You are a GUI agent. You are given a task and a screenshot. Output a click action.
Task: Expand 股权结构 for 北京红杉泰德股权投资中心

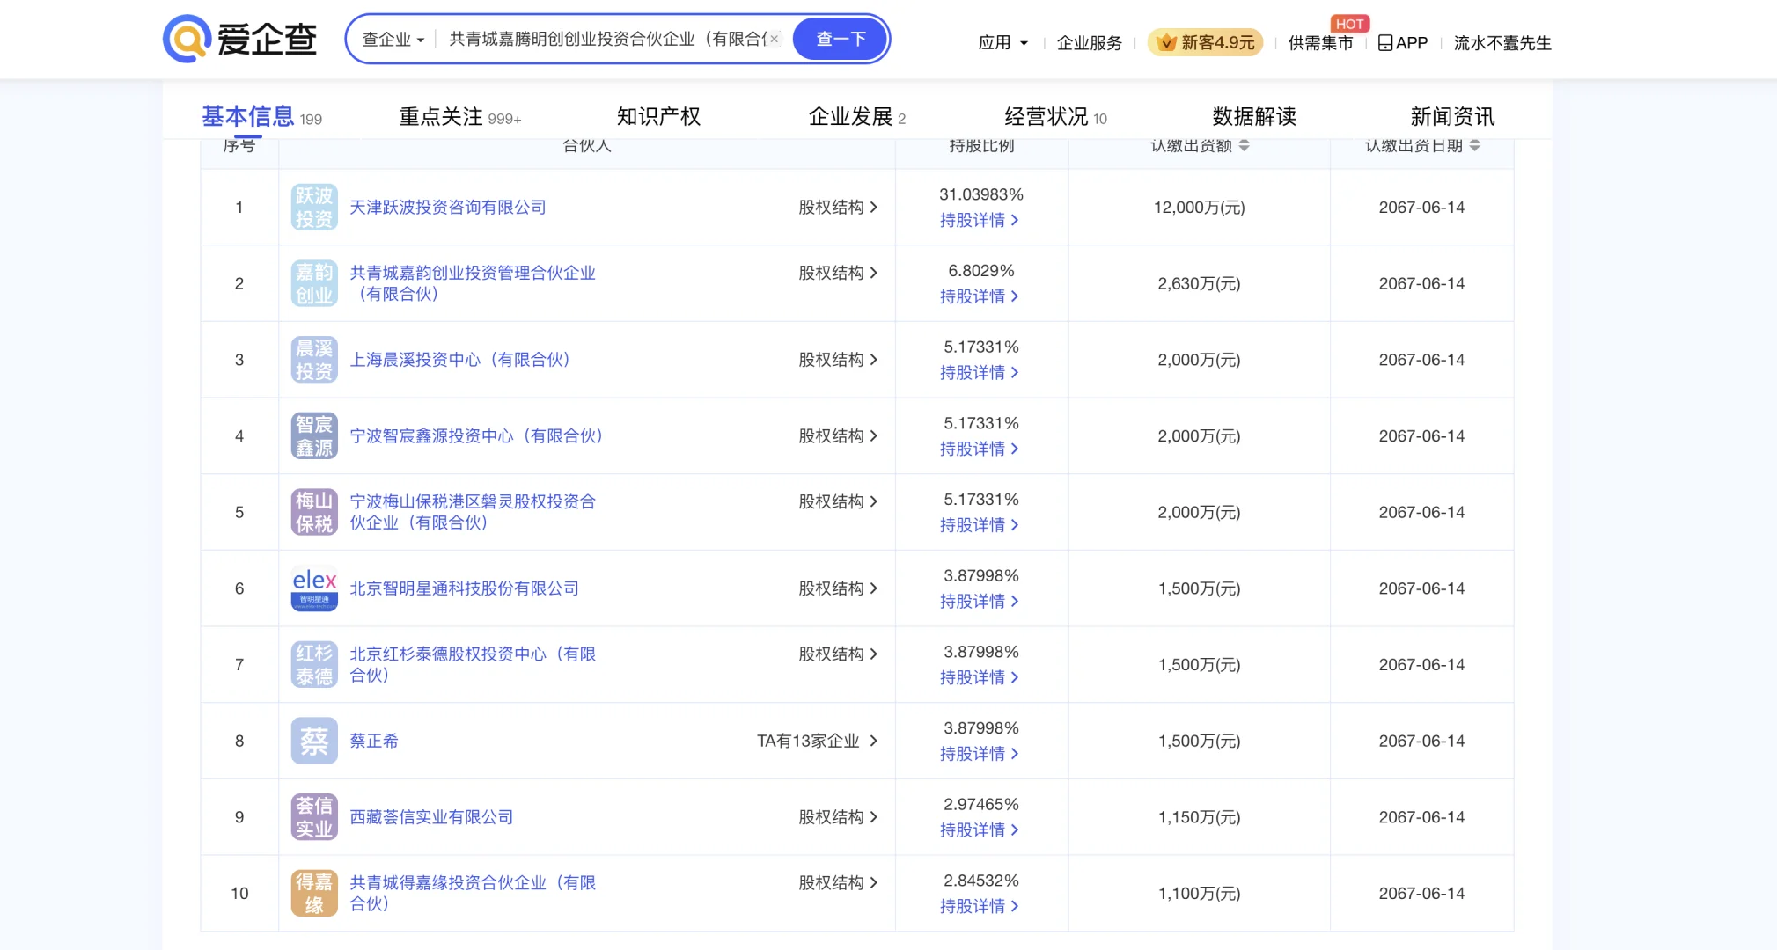point(838,654)
